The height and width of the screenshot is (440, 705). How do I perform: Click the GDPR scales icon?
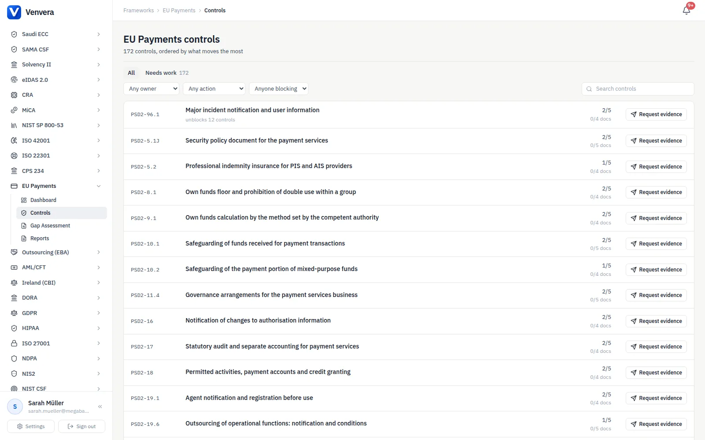coord(14,313)
